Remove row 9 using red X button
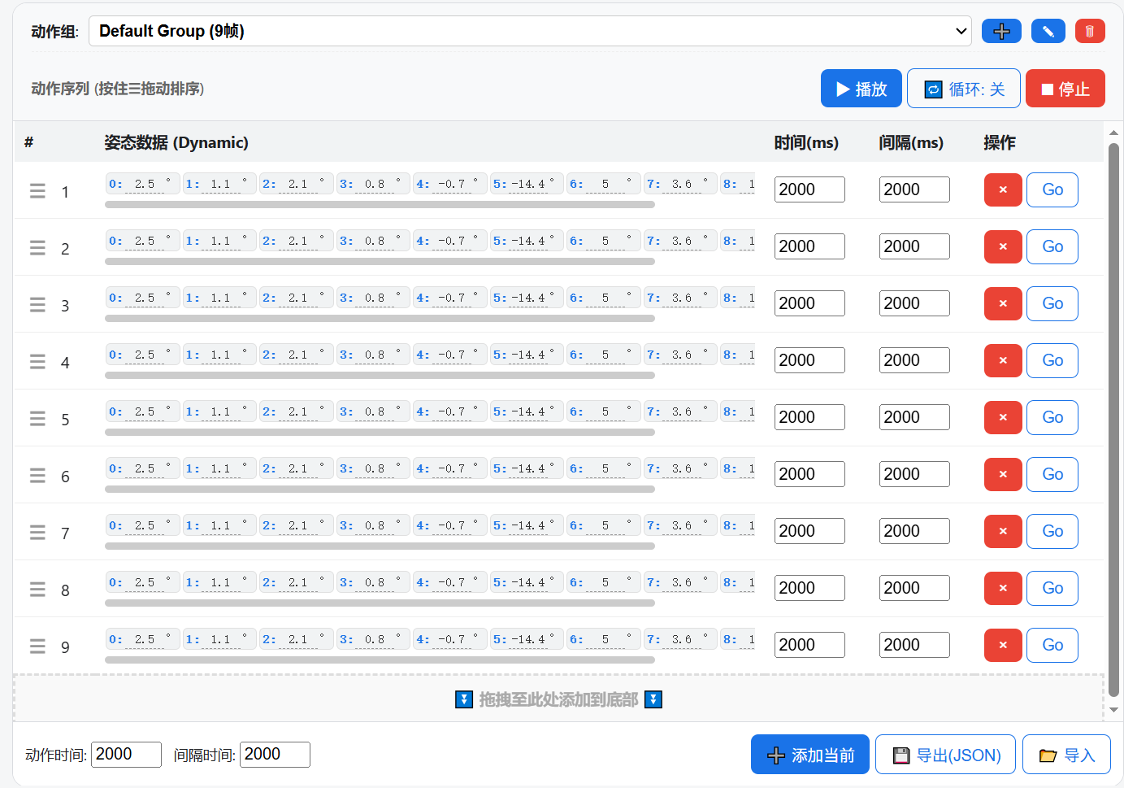The height and width of the screenshot is (788, 1124). tap(1002, 645)
